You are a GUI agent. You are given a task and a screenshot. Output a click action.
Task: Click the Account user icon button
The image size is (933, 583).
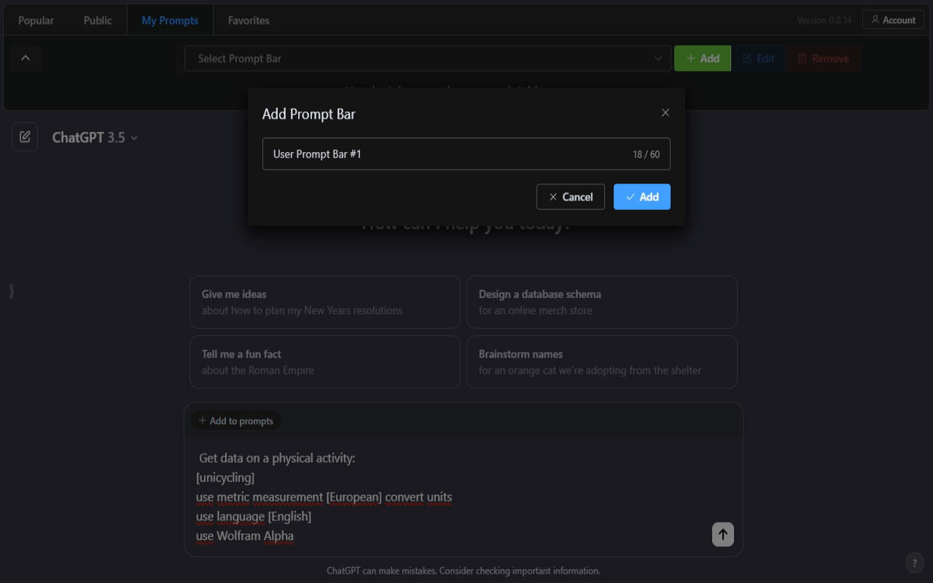click(893, 20)
